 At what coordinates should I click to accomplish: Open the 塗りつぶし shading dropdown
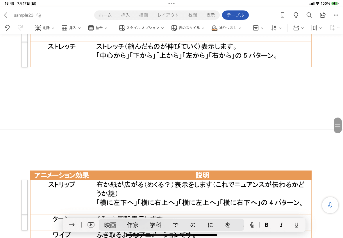click(226, 28)
